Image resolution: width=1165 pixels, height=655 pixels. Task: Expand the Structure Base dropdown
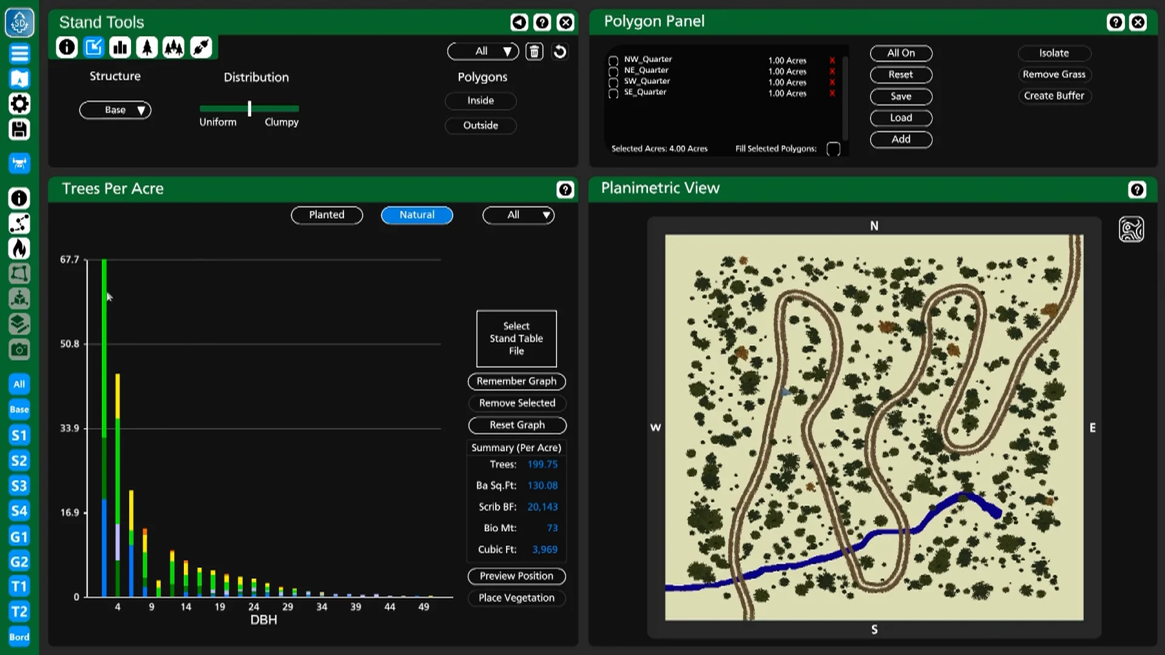click(115, 110)
